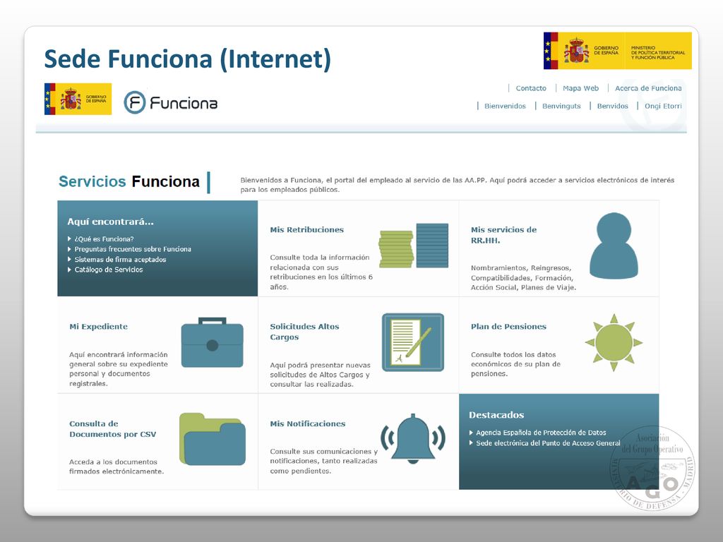Click the folder icon for CSV documents
This screenshot has width=723, height=542.
[x=212, y=439]
